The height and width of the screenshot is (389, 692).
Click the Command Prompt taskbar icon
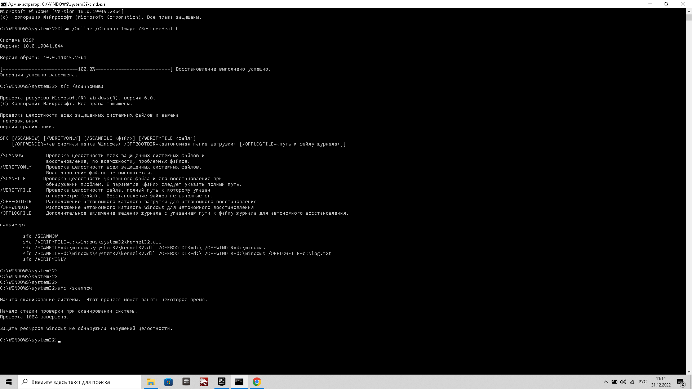(239, 382)
